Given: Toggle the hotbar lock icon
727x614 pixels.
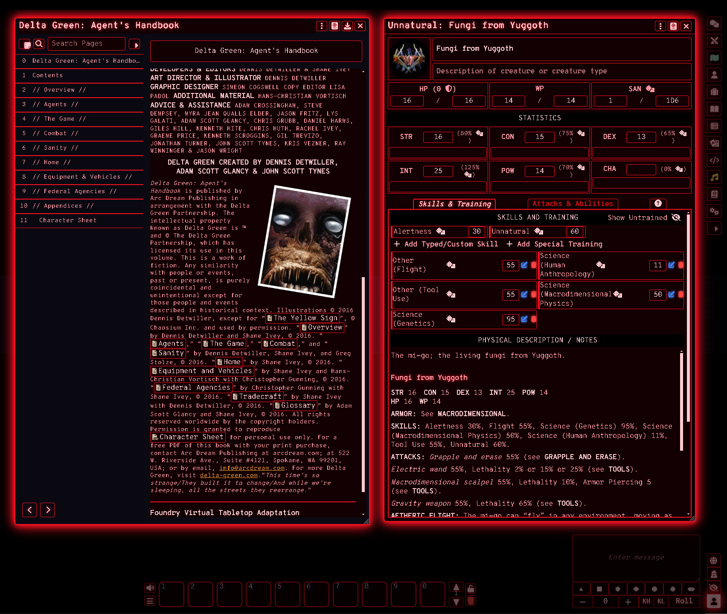Looking at the screenshot, I should [x=471, y=588].
